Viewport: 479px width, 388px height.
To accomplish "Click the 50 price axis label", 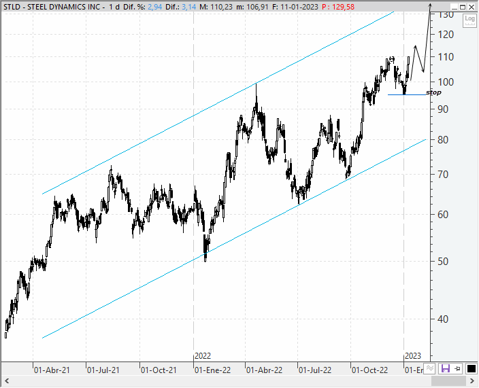I will [x=443, y=262].
